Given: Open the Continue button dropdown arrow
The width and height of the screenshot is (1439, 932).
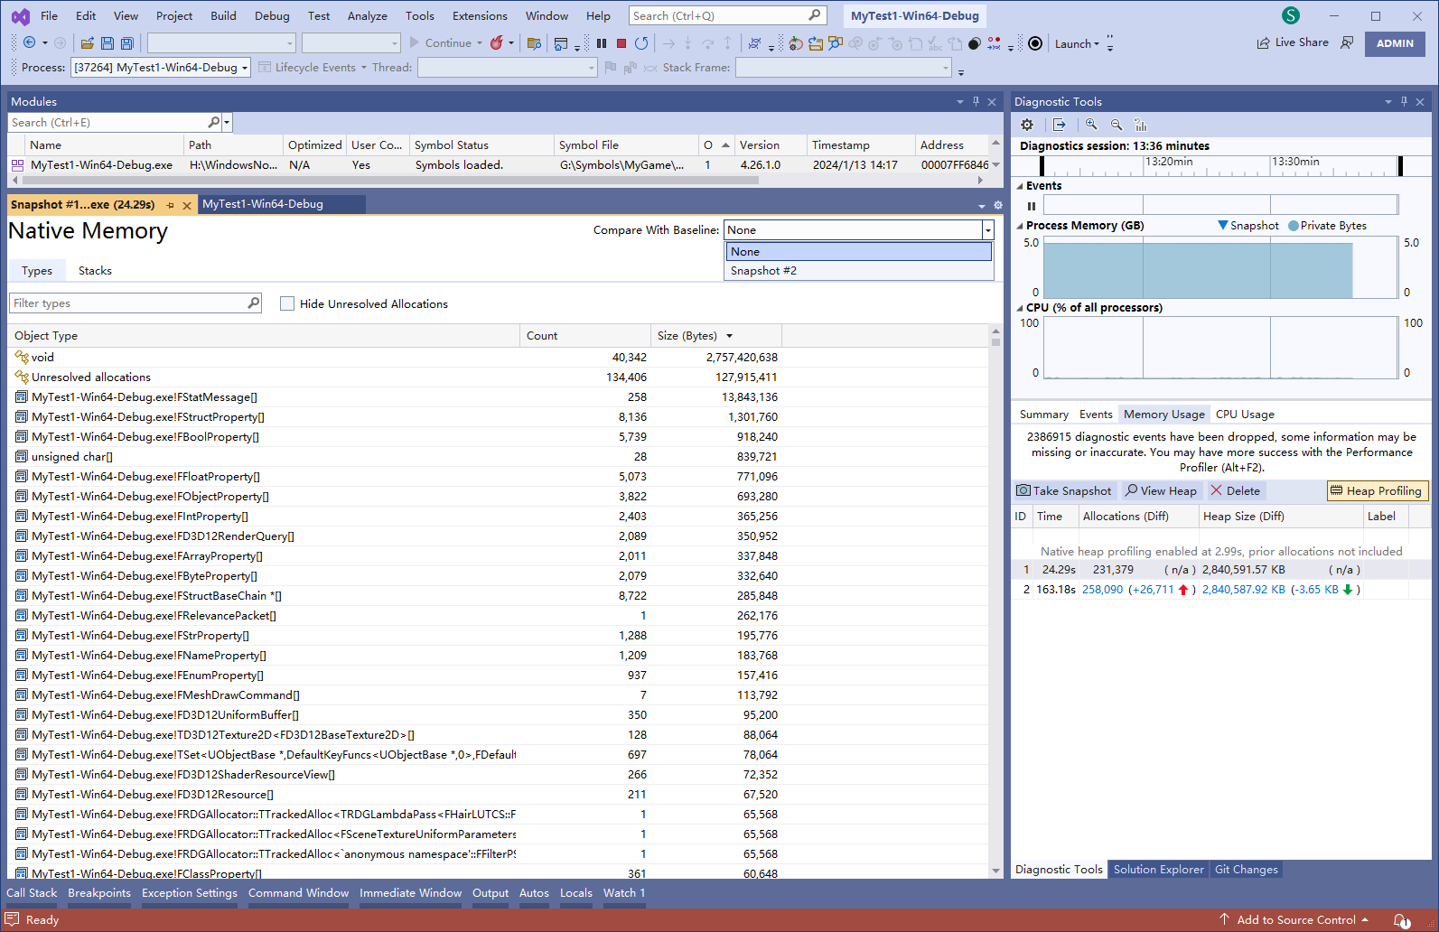Looking at the screenshot, I should tap(480, 43).
